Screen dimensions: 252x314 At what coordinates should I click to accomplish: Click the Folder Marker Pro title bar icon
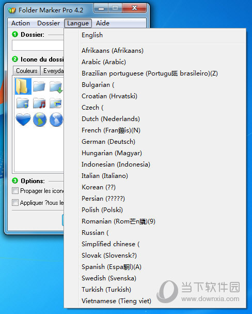(12, 10)
